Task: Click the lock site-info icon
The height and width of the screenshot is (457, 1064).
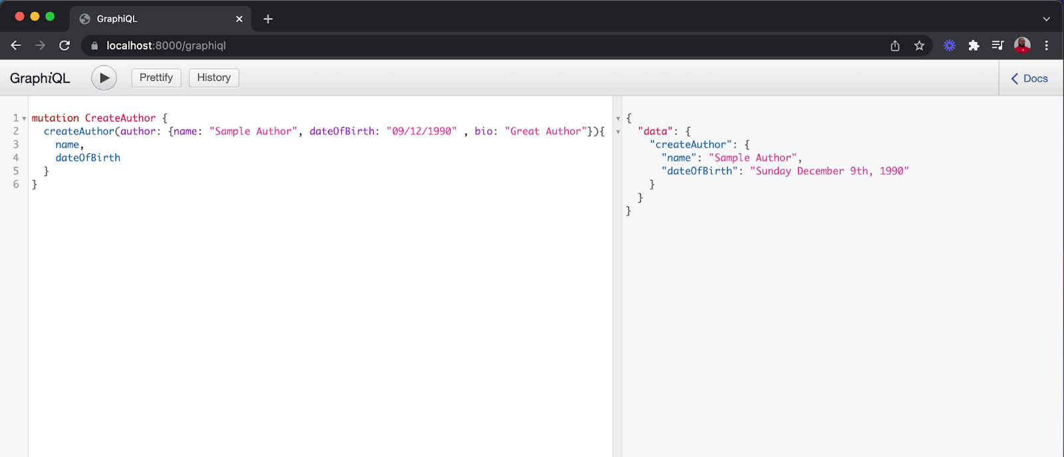Action: 94,46
